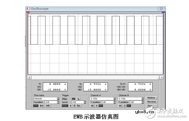The height and width of the screenshot is (121, 189).
Task: Set trigger source to channel A
Action: point(71,106)
